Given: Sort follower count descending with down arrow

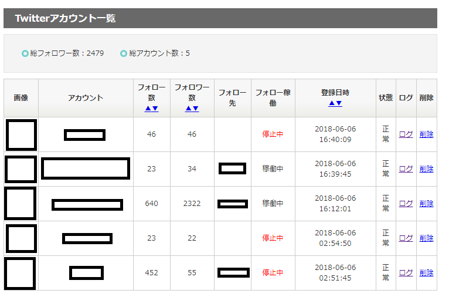Looking at the screenshot, I should pos(196,109).
